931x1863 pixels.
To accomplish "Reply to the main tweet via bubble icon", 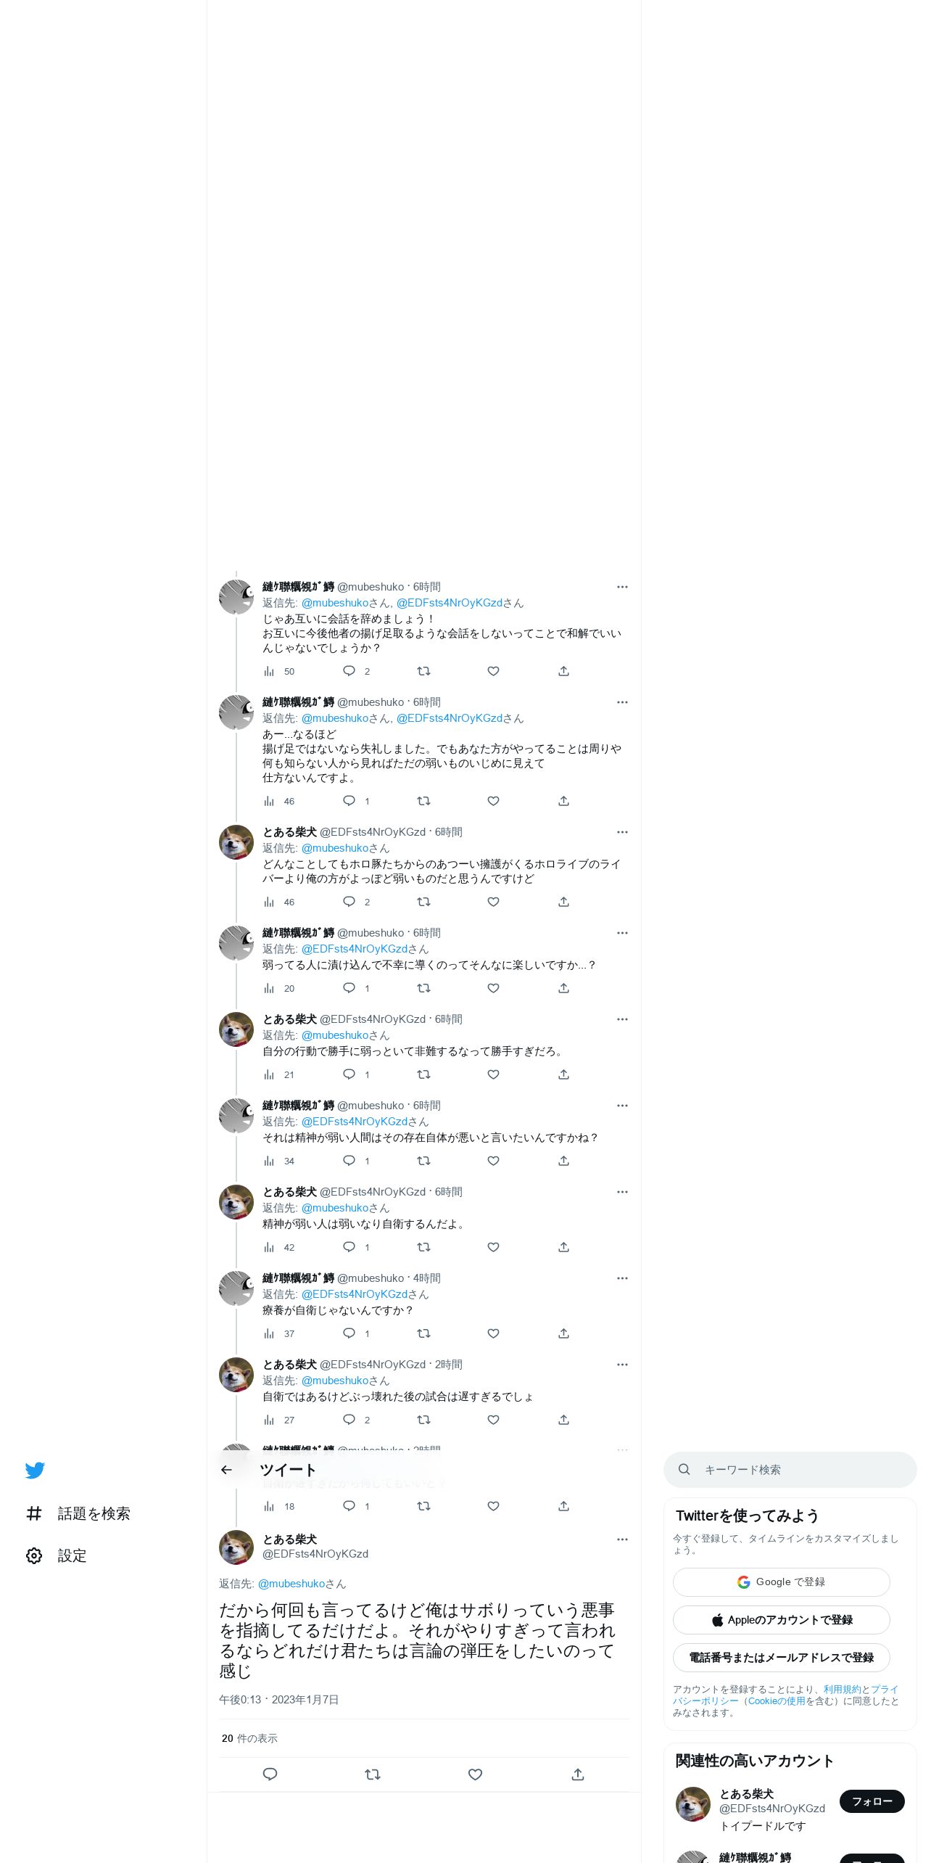I will click(x=270, y=1774).
